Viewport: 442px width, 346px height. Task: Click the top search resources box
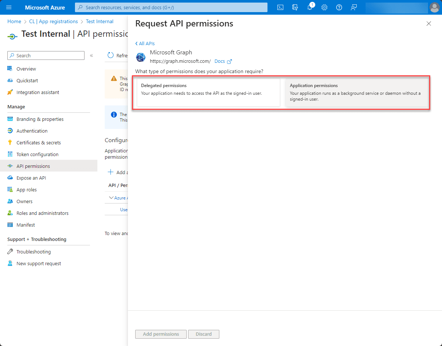(171, 7)
